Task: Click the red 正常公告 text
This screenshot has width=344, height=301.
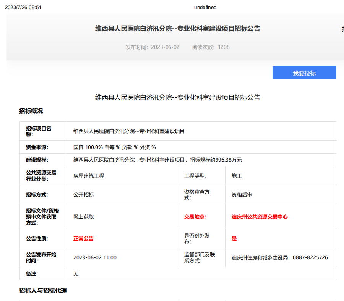Action: (x=83, y=238)
